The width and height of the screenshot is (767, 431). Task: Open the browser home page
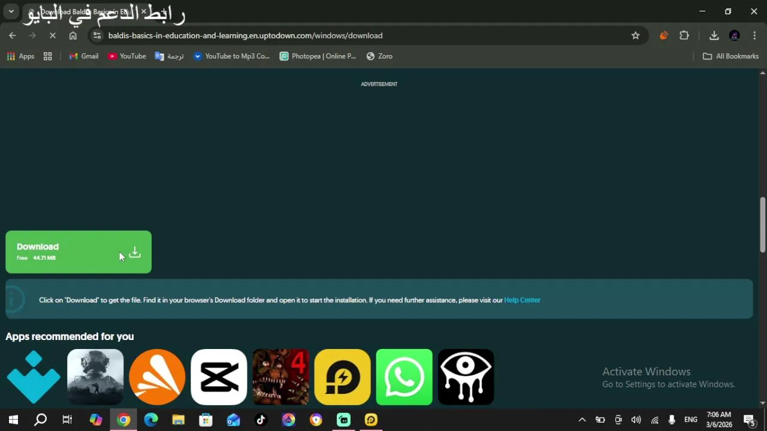click(73, 35)
